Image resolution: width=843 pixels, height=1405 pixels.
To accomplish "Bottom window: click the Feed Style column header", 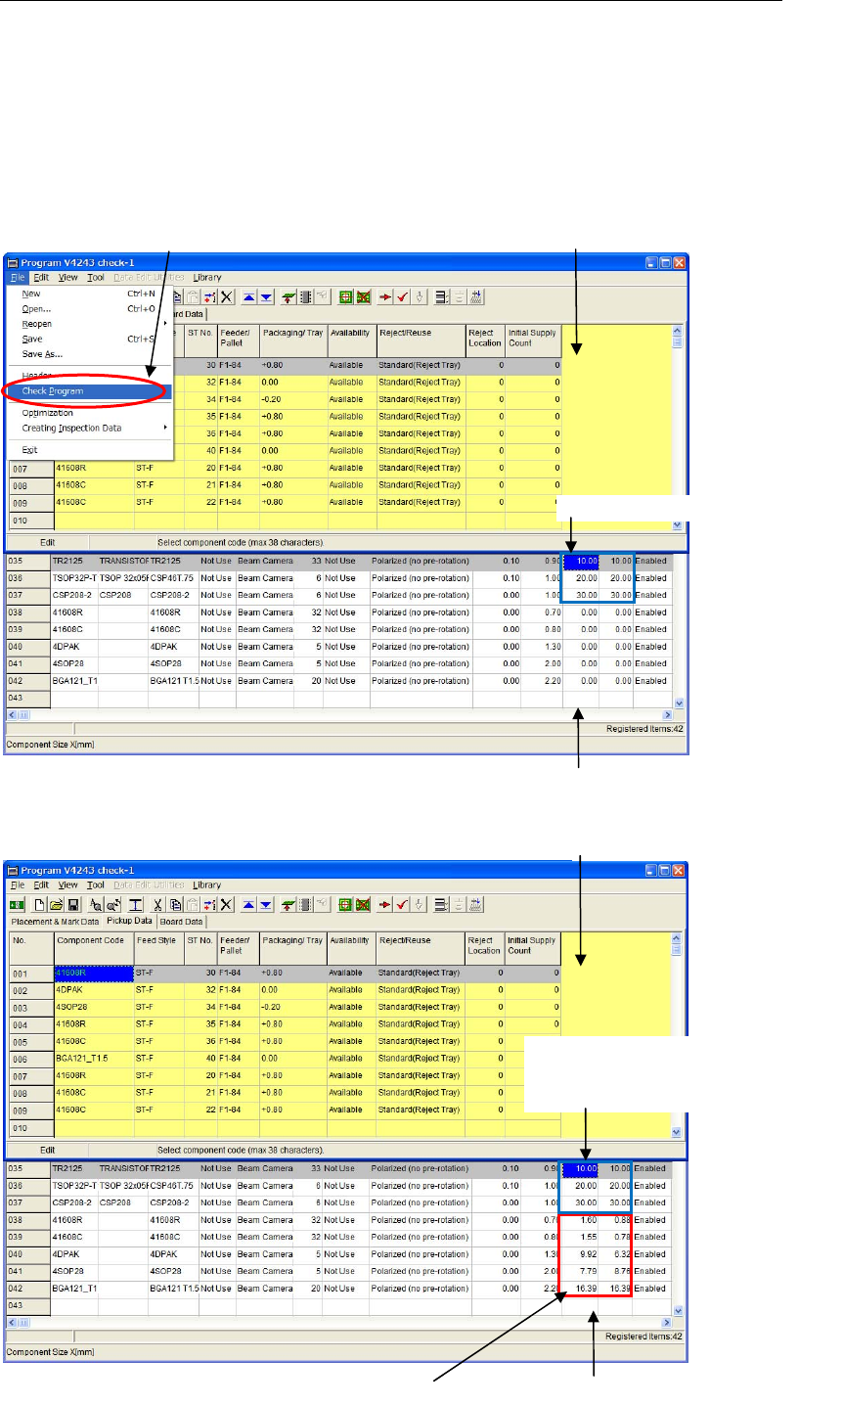I will point(158,946).
